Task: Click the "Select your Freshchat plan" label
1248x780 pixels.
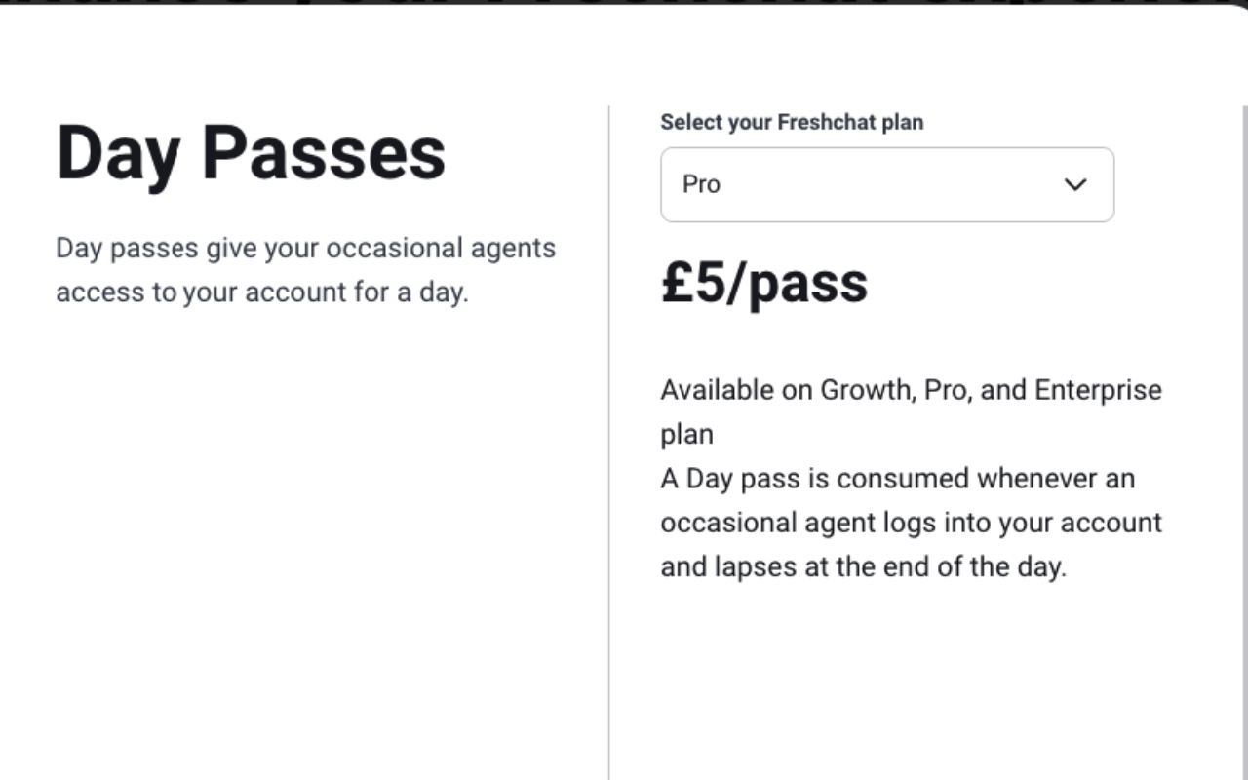Action: pos(791,122)
